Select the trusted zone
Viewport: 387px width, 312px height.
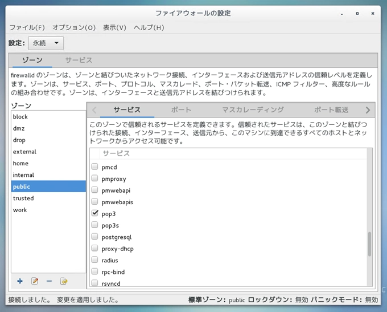click(48, 198)
